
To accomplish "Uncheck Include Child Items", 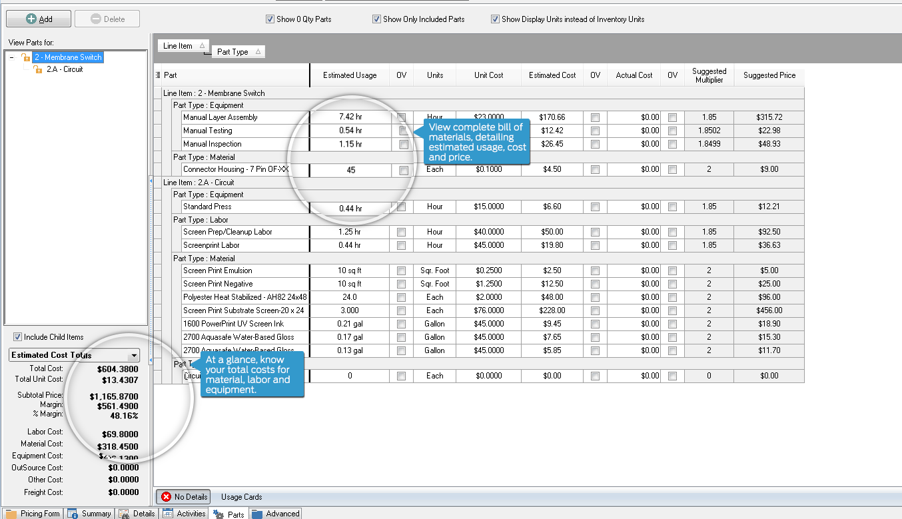I will pyautogui.click(x=18, y=337).
